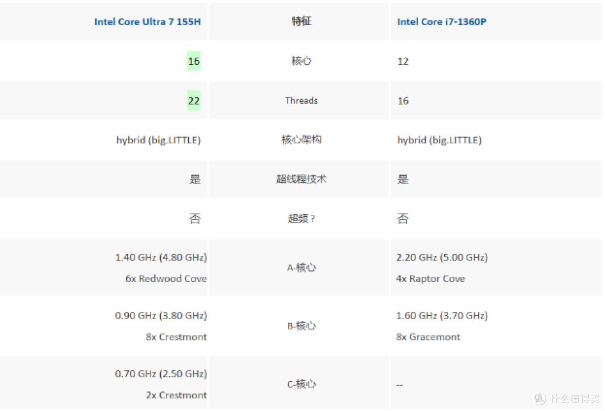Select the 核心 row label

301,61
